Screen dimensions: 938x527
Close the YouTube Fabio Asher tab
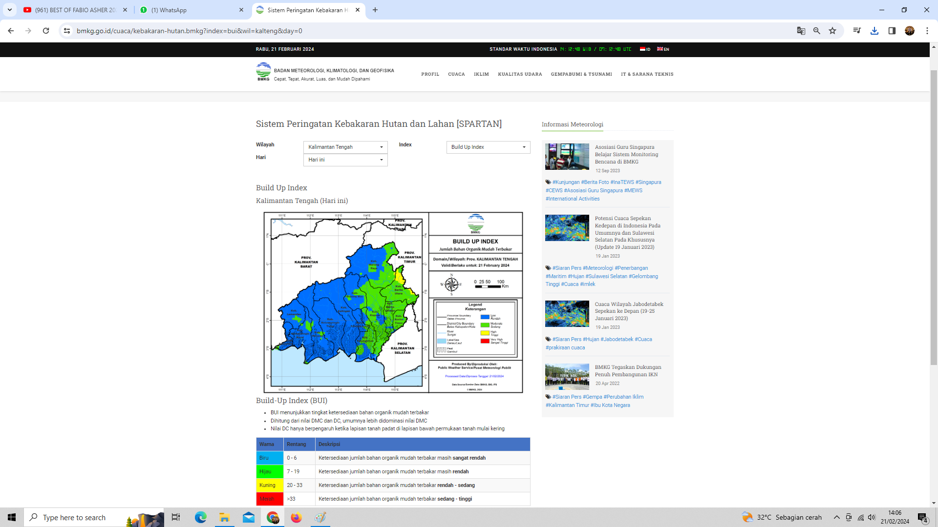[125, 10]
